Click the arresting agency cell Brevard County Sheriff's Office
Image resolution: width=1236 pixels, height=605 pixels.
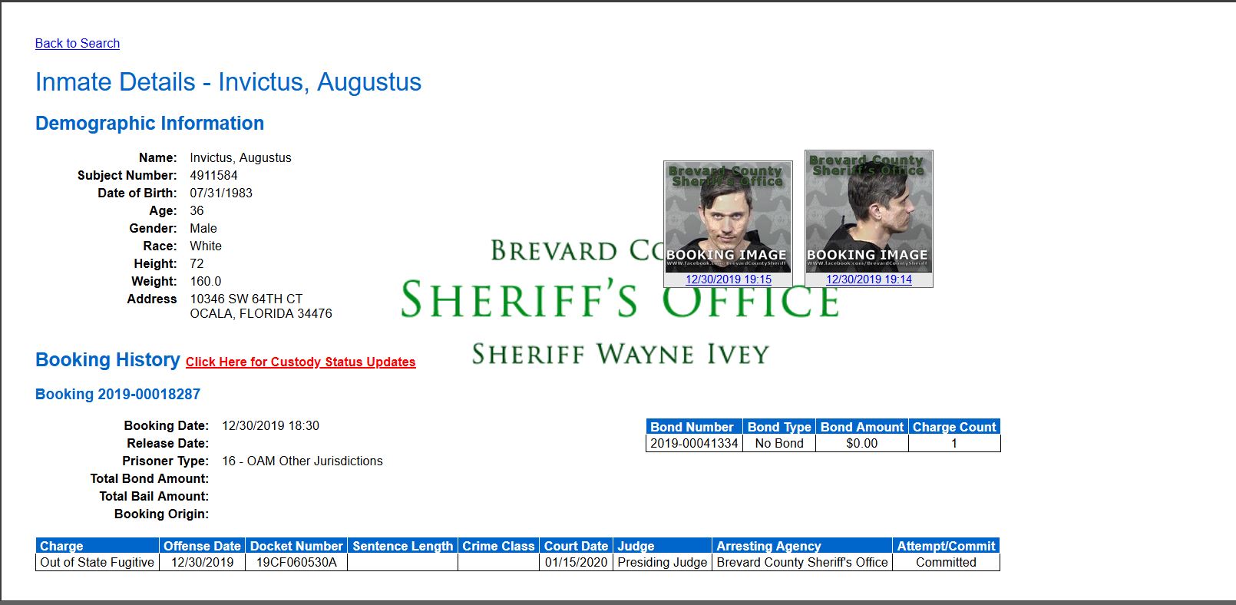tap(802, 563)
